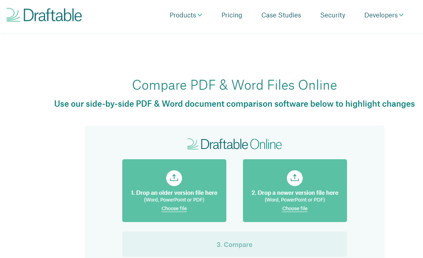Click the Draftable wordmark in the header
The width and height of the screenshot is (423, 258).
(x=52, y=15)
